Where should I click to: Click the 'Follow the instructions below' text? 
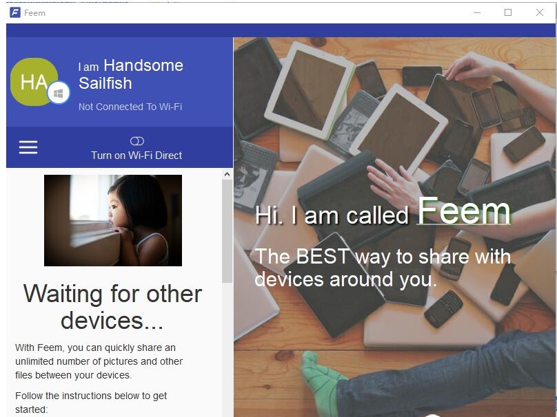coord(91,403)
